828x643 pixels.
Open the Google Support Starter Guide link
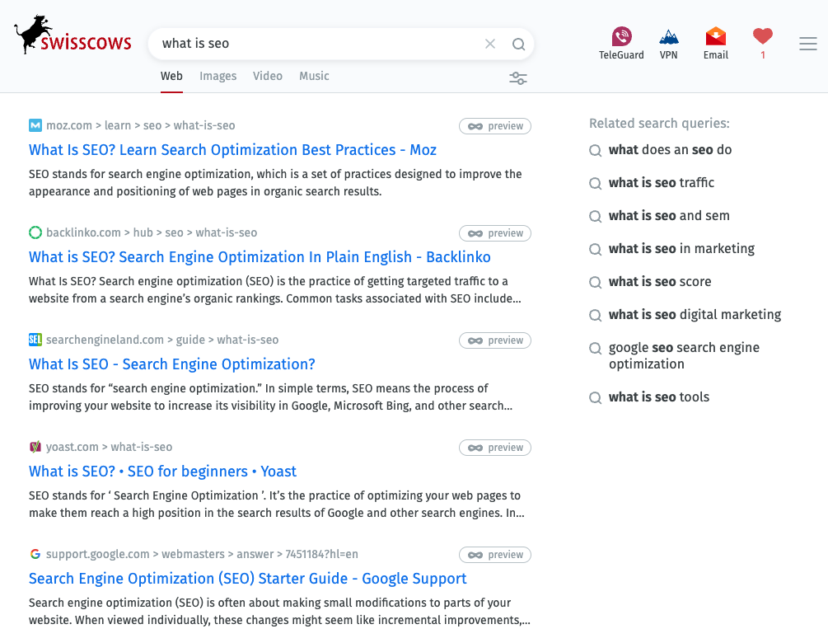tap(248, 579)
